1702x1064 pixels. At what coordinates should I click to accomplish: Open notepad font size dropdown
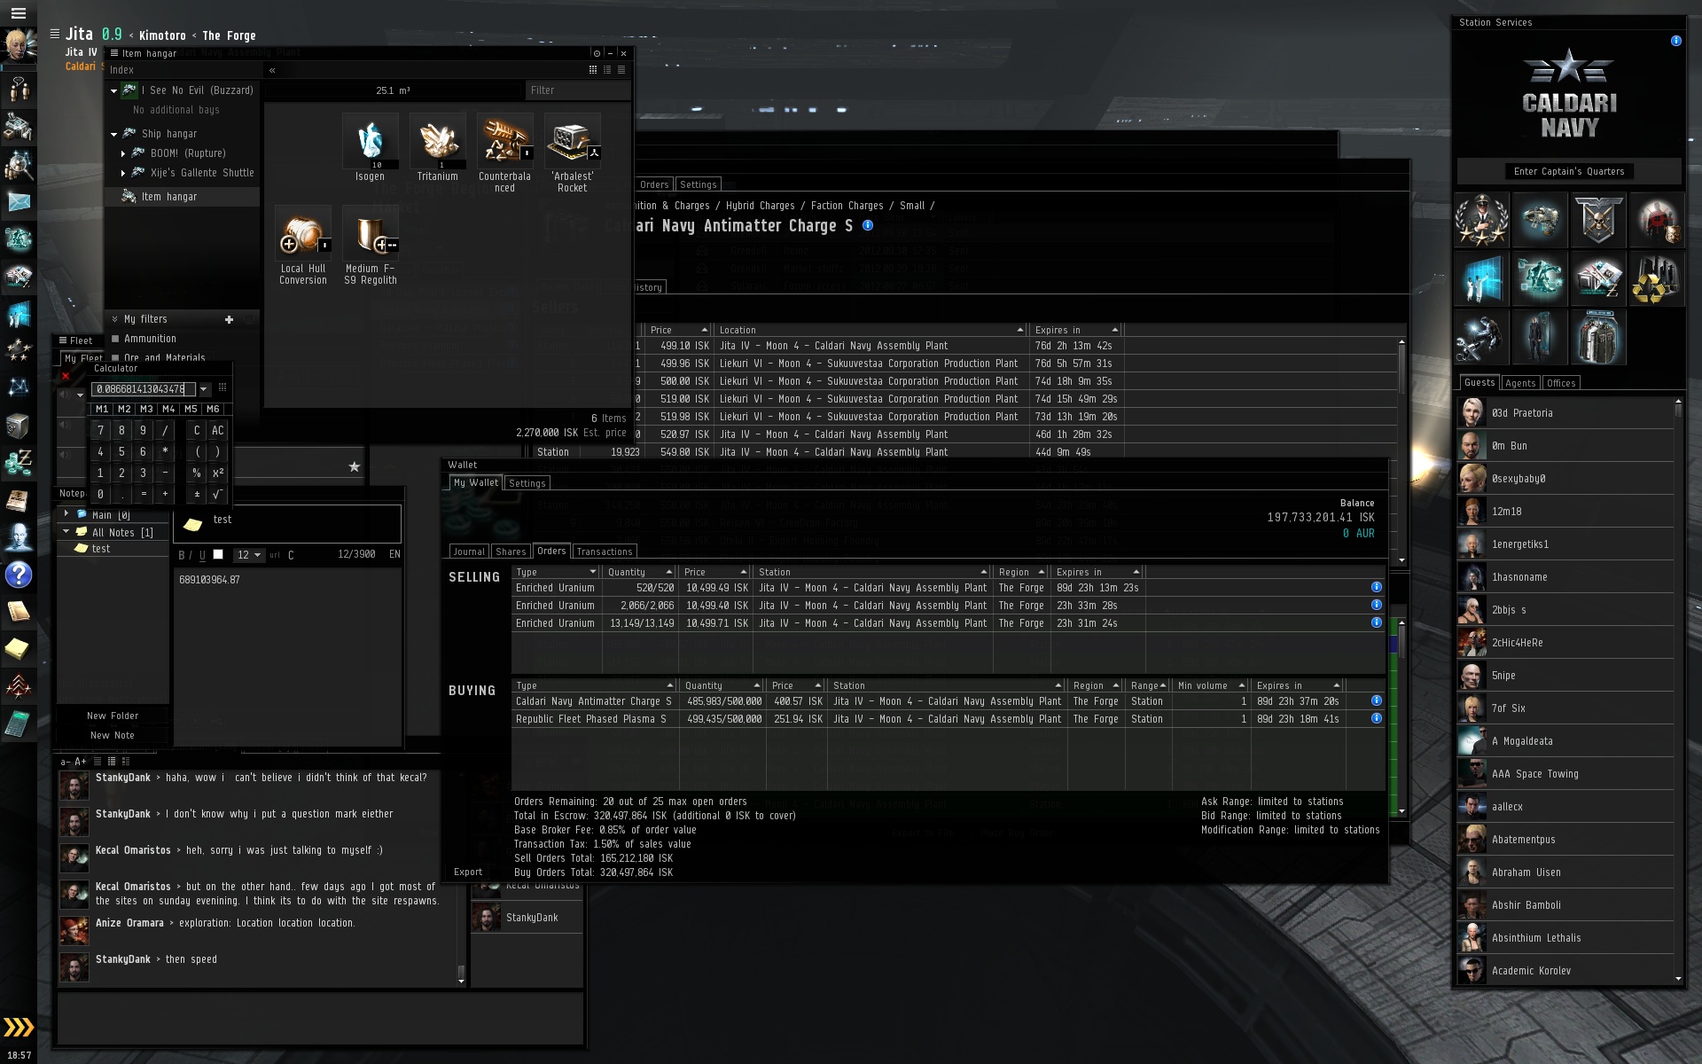pos(249,555)
